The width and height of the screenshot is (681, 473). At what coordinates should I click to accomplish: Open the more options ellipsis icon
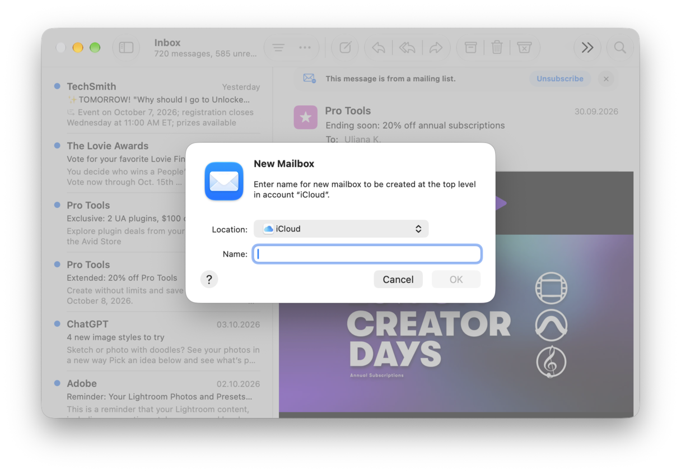tap(305, 48)
